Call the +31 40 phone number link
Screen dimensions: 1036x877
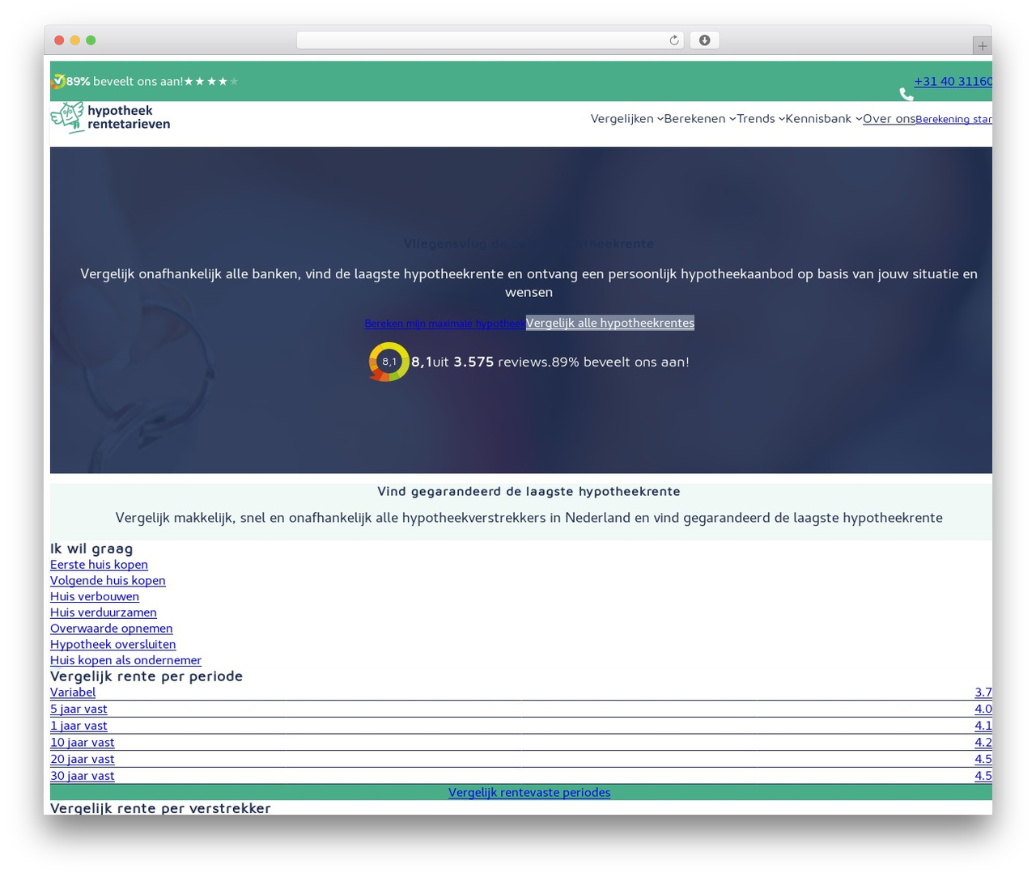[x=953, y=81]
